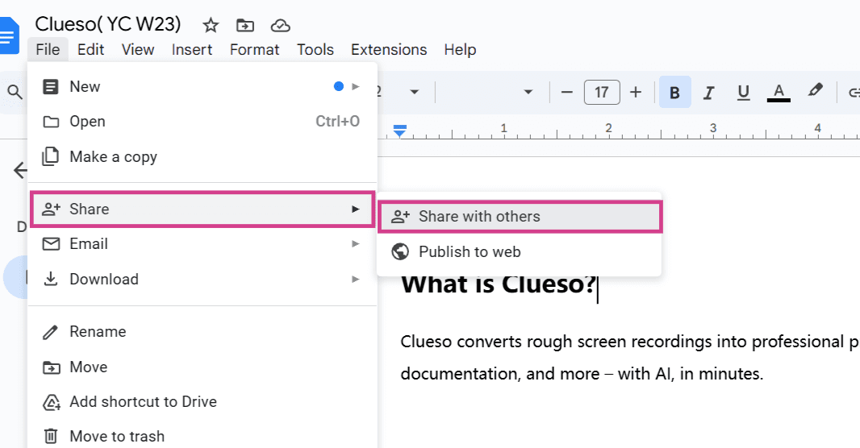Check the cloud saved status icon
Image resolution: width=860 pixels, height=448 pixels.
click(280, 25)
